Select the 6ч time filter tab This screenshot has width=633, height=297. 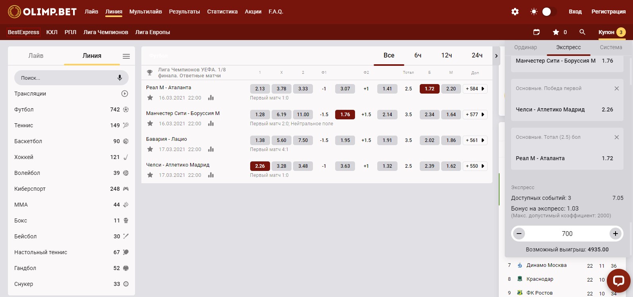tap(418, 56)
